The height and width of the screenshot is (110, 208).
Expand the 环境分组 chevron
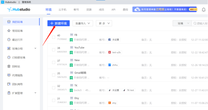[35, 48]
